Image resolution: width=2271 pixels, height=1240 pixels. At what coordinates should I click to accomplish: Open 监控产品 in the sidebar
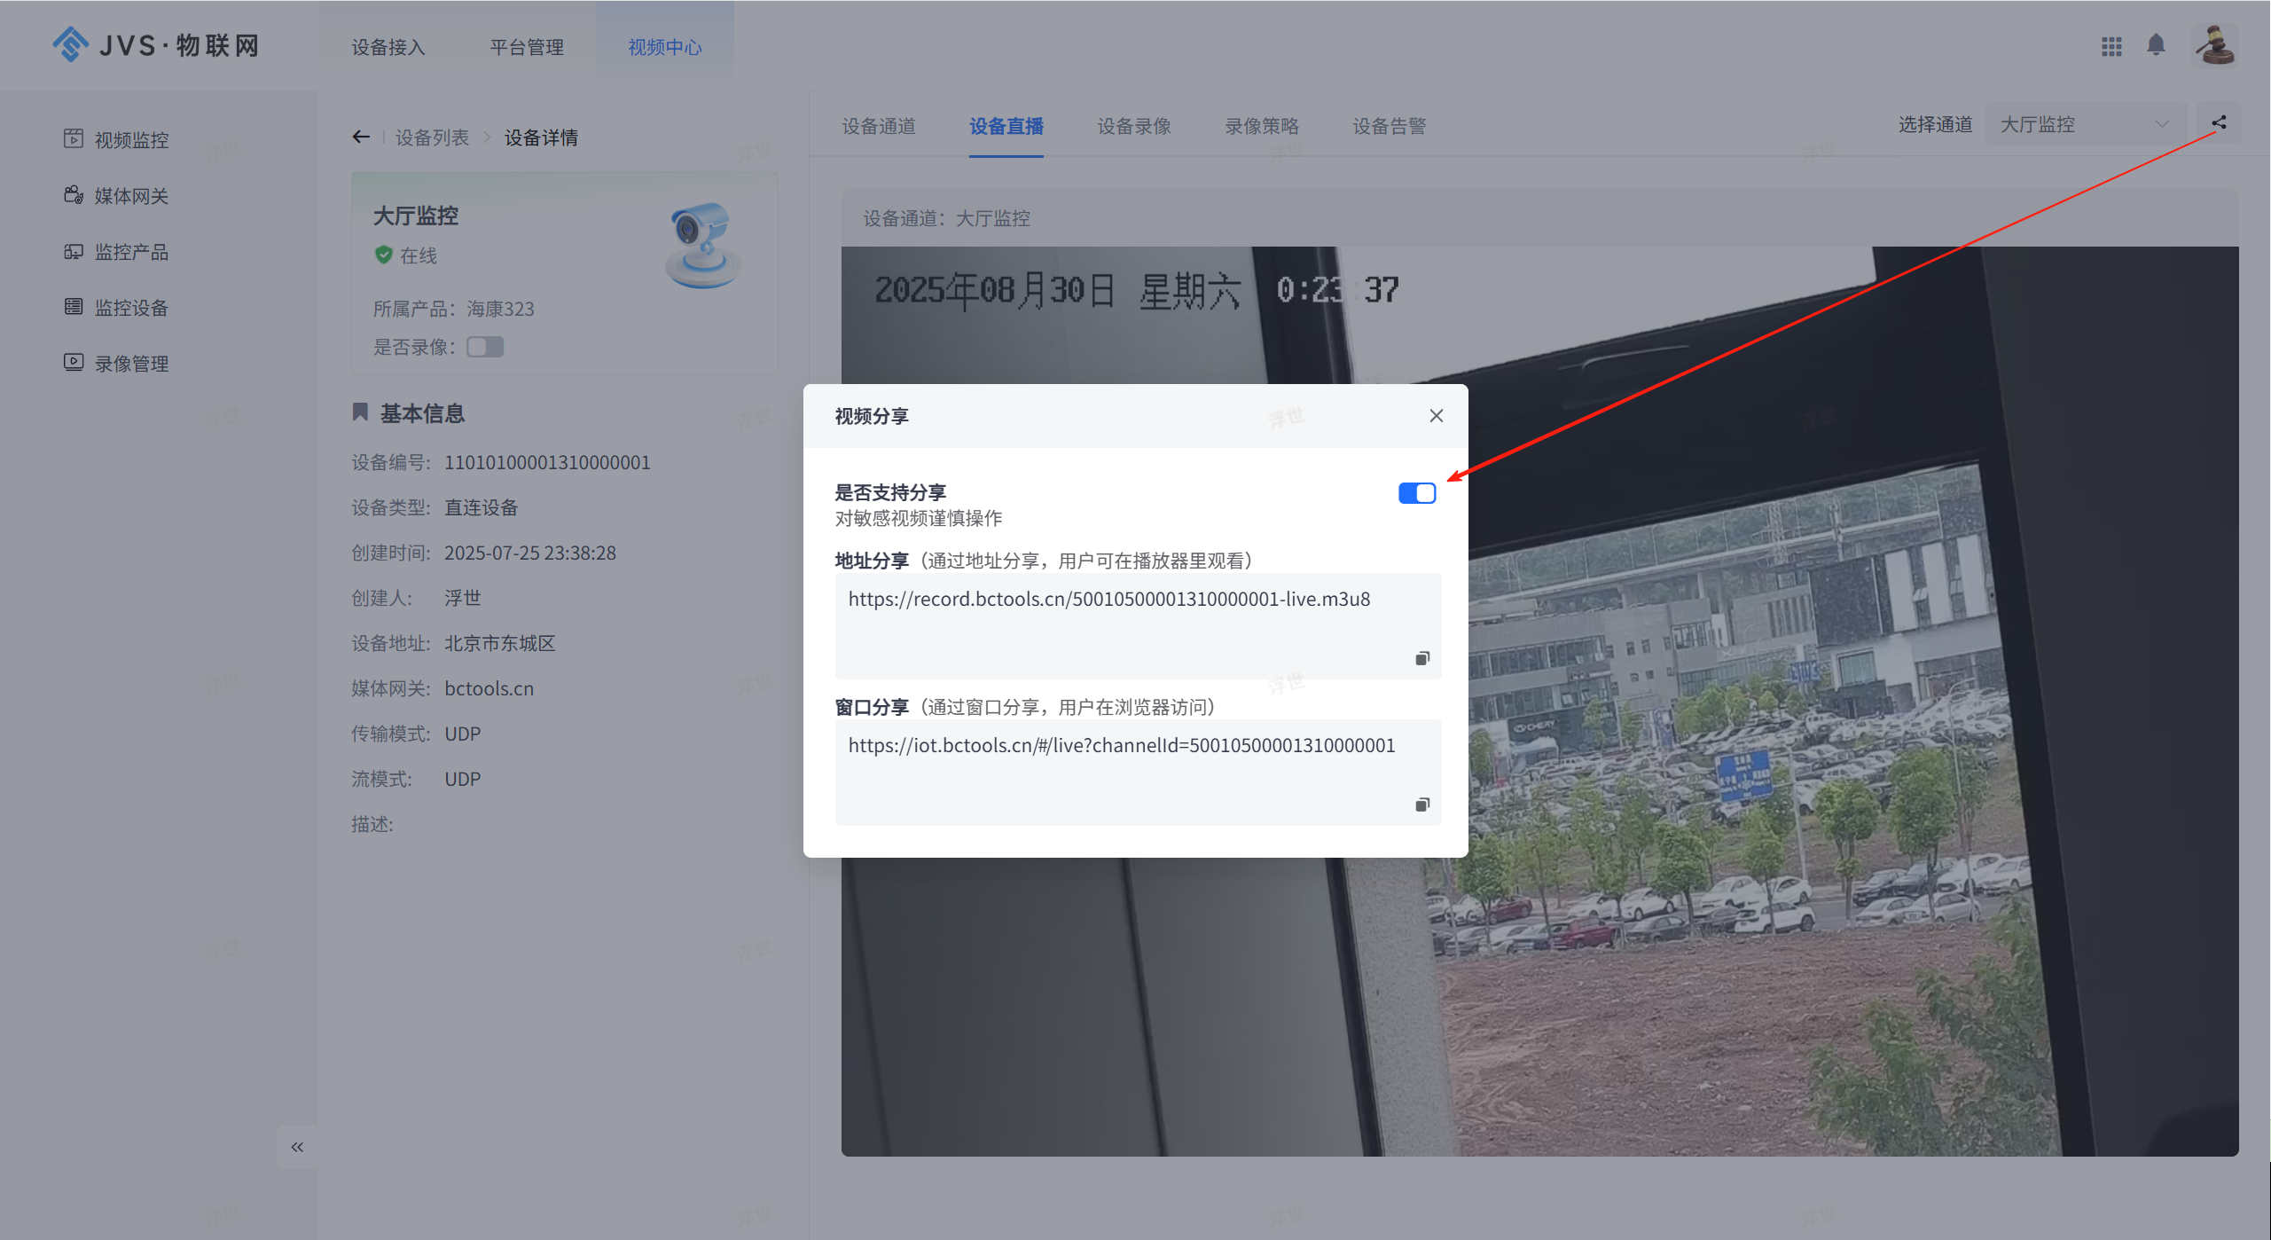[x=131, y=252]
